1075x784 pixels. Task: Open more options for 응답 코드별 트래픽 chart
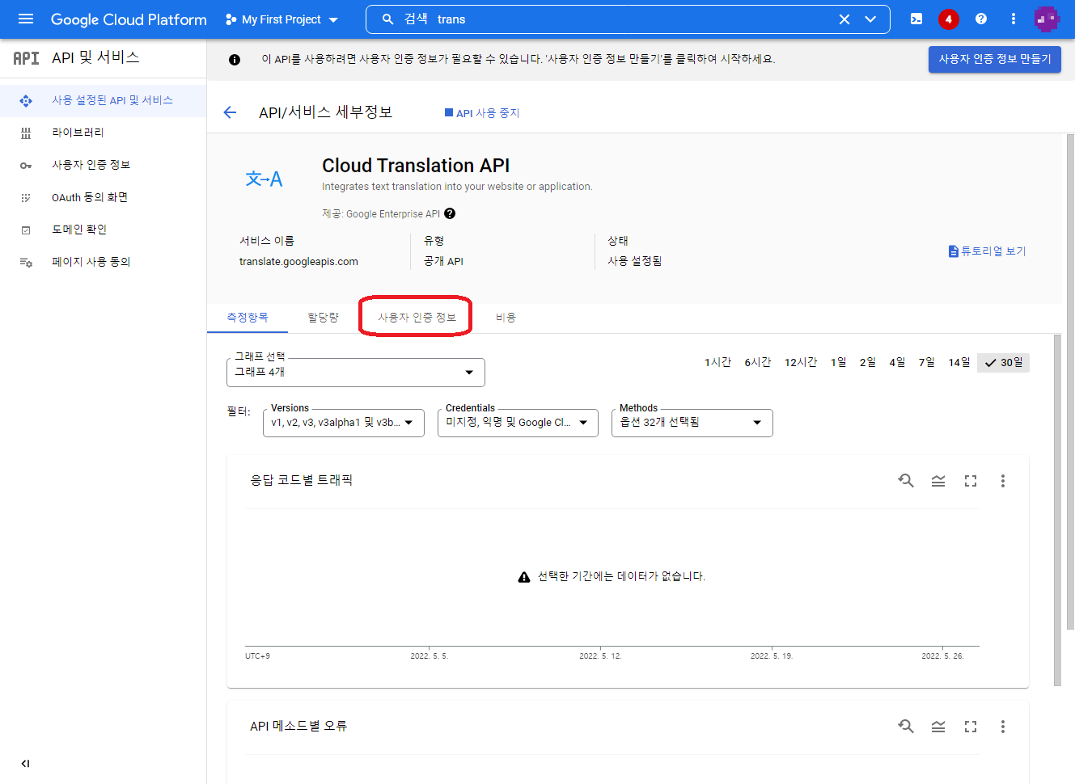pyautogui.click(x=1003, y=481)
